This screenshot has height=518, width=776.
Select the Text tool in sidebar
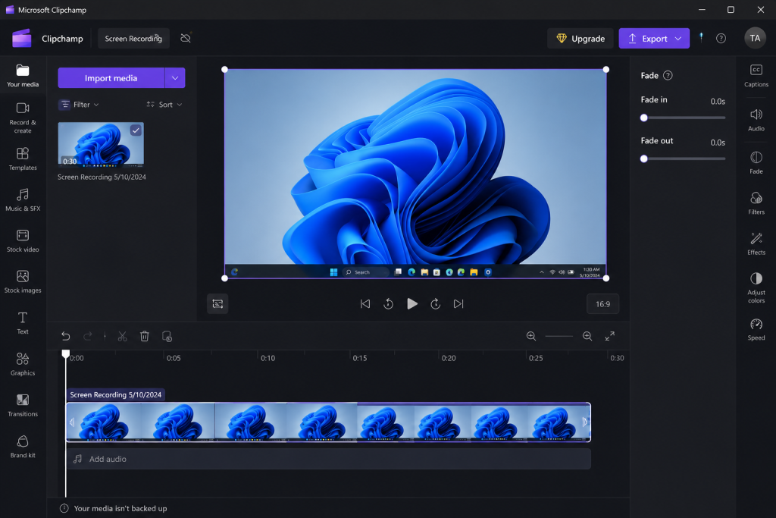(x=23, y=323)
